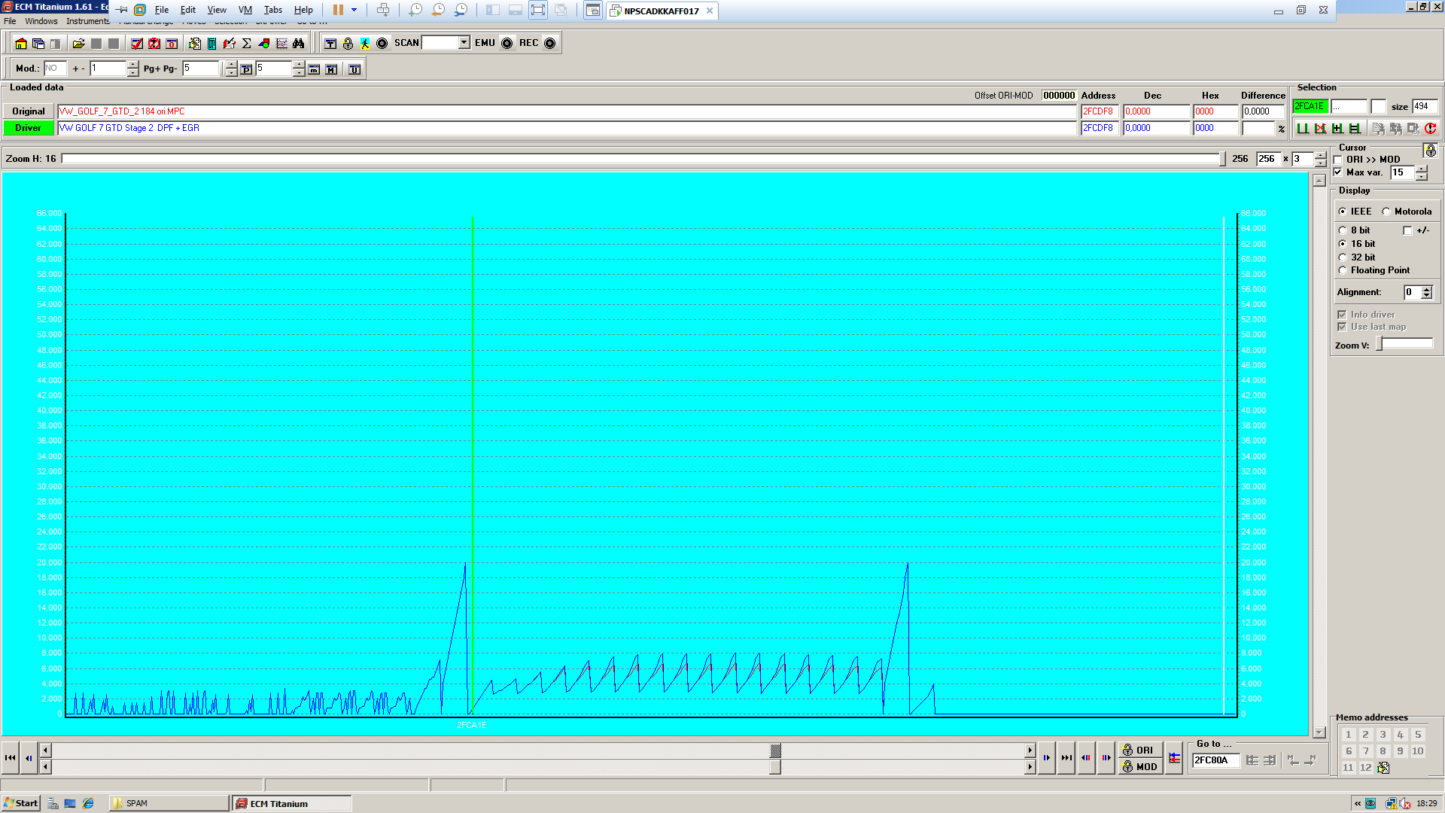Screen dimensions: 1445x813
Task: Open the File menu in top bar
Action: coord(162,10)
